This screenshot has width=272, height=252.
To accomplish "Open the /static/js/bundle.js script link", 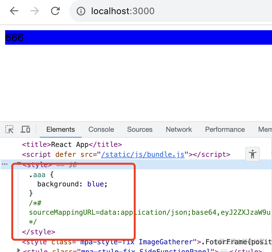I will [143, 154].
